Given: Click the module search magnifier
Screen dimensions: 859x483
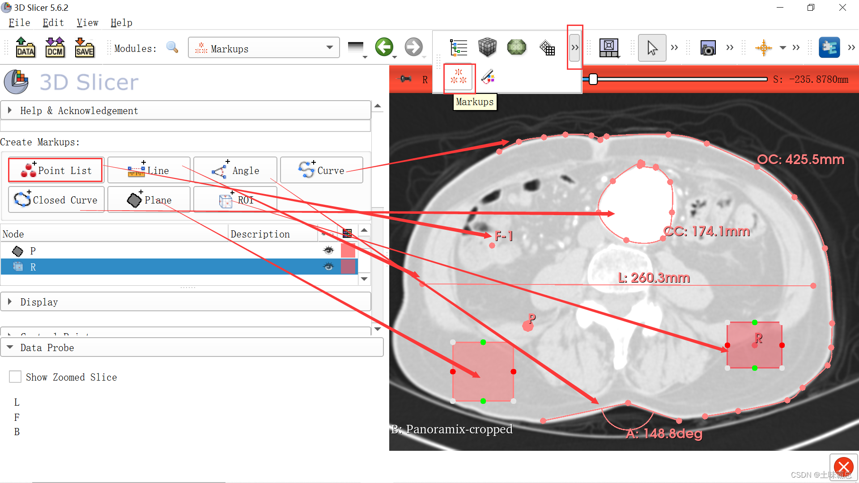Looking at the screenshot, I should tap(172, 47).
